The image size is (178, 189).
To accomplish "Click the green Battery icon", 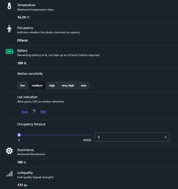I will 9,52.
